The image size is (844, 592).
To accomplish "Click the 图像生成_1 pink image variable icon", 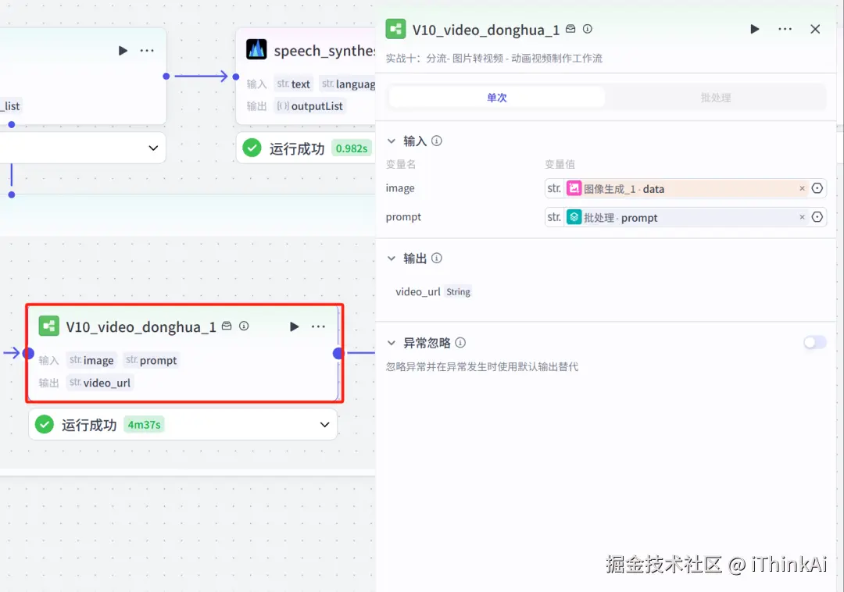I will click(575, 188).
